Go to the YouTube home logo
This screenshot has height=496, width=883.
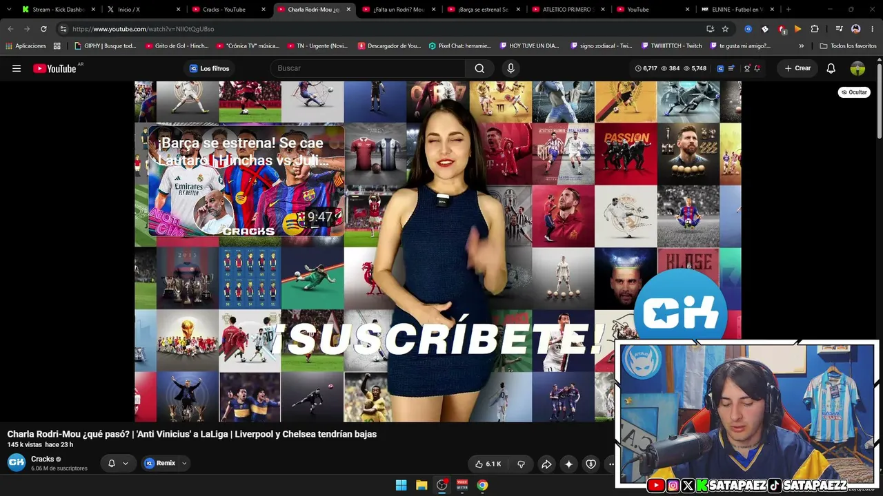pyautogui.click(x=54, y=68)
